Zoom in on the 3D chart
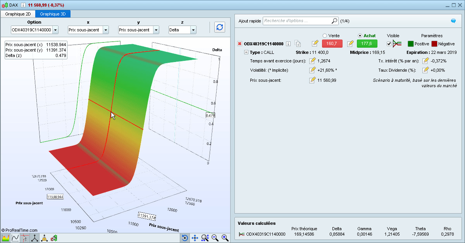Viewport: 465px width, 243px height. coord(225,238)
